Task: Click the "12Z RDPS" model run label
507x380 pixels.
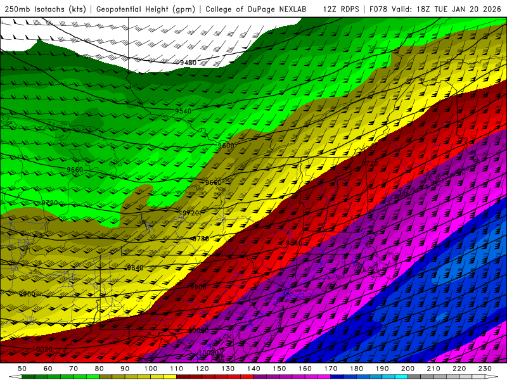Action: pos(341,9)
